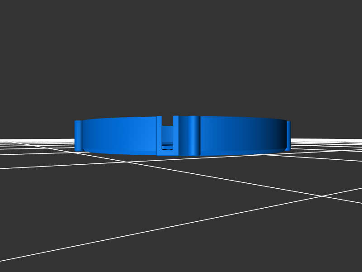This screenshot has height=272, width=362.
Task: Click the right post of the notch frame
Action: 176,136
